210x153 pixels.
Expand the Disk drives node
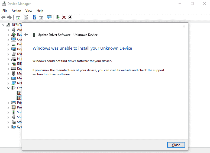pyautogui.click(x=8, y=45)
